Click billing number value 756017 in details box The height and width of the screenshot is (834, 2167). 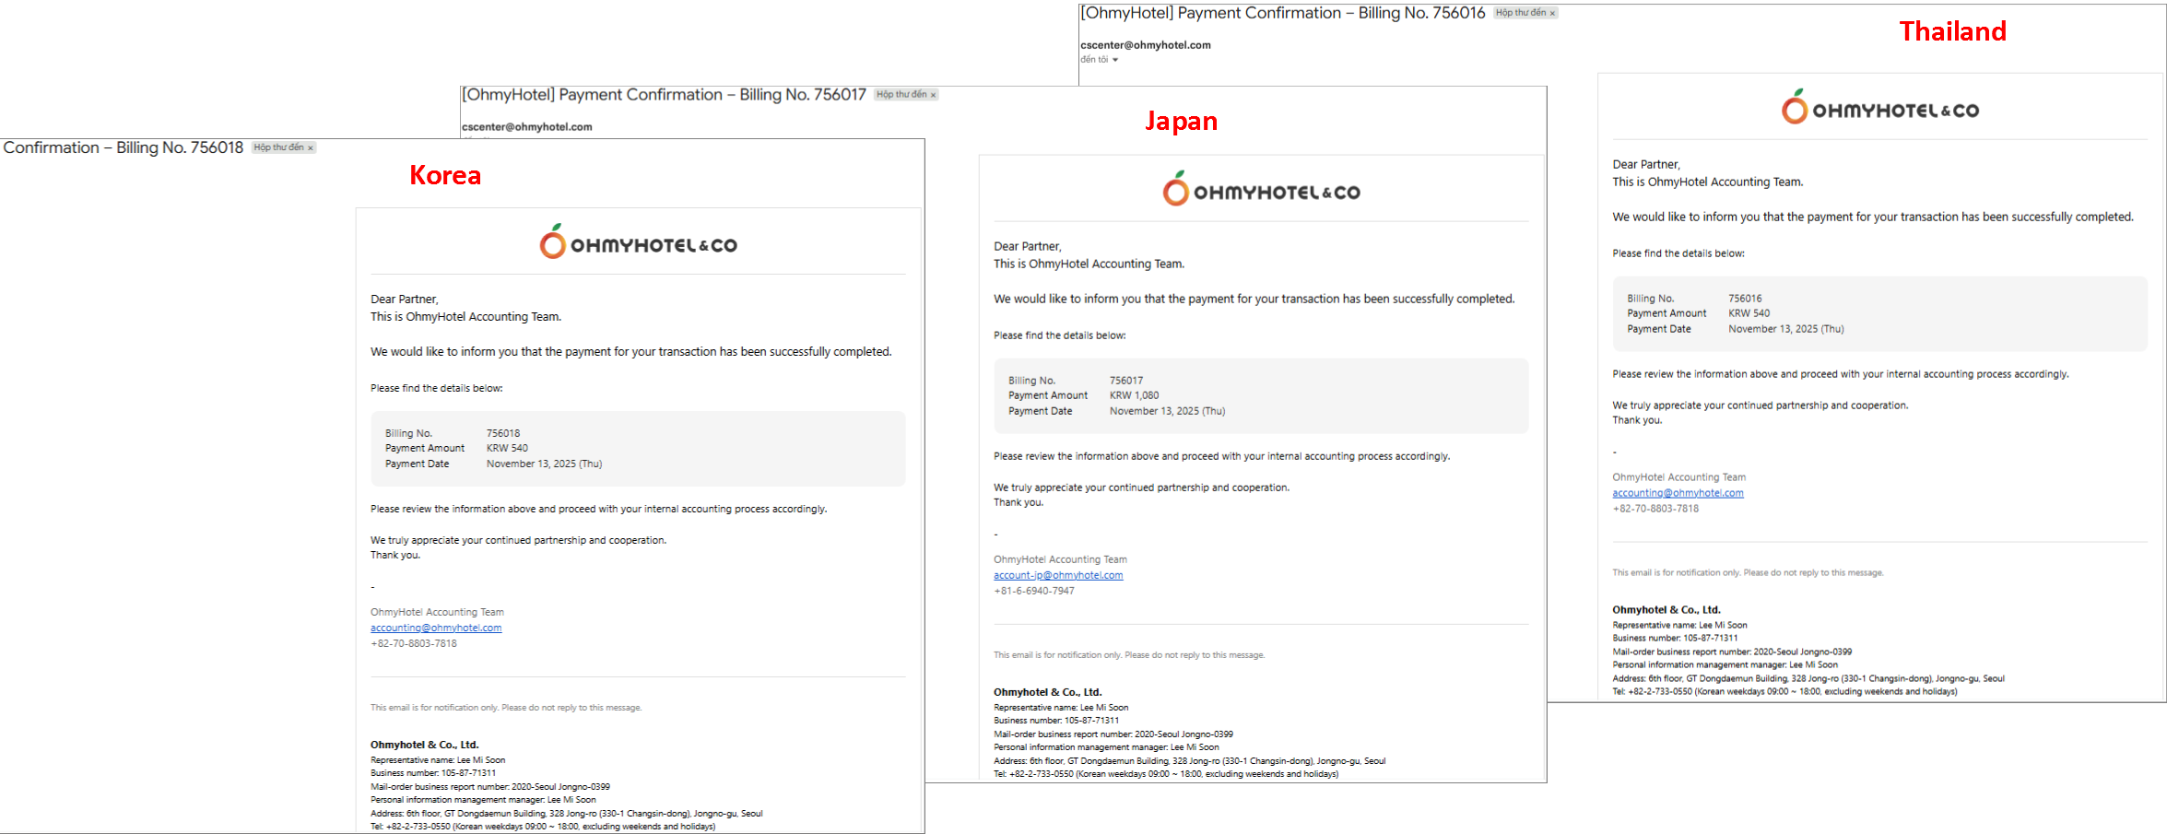tap(1126, 381)
